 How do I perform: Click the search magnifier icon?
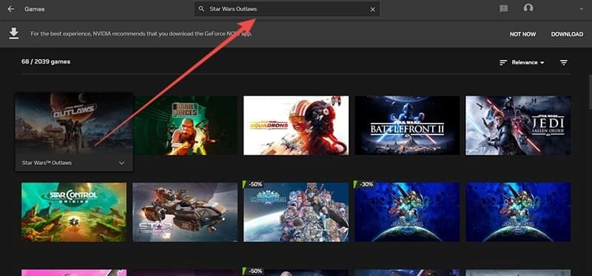click(x=201, y=9)
